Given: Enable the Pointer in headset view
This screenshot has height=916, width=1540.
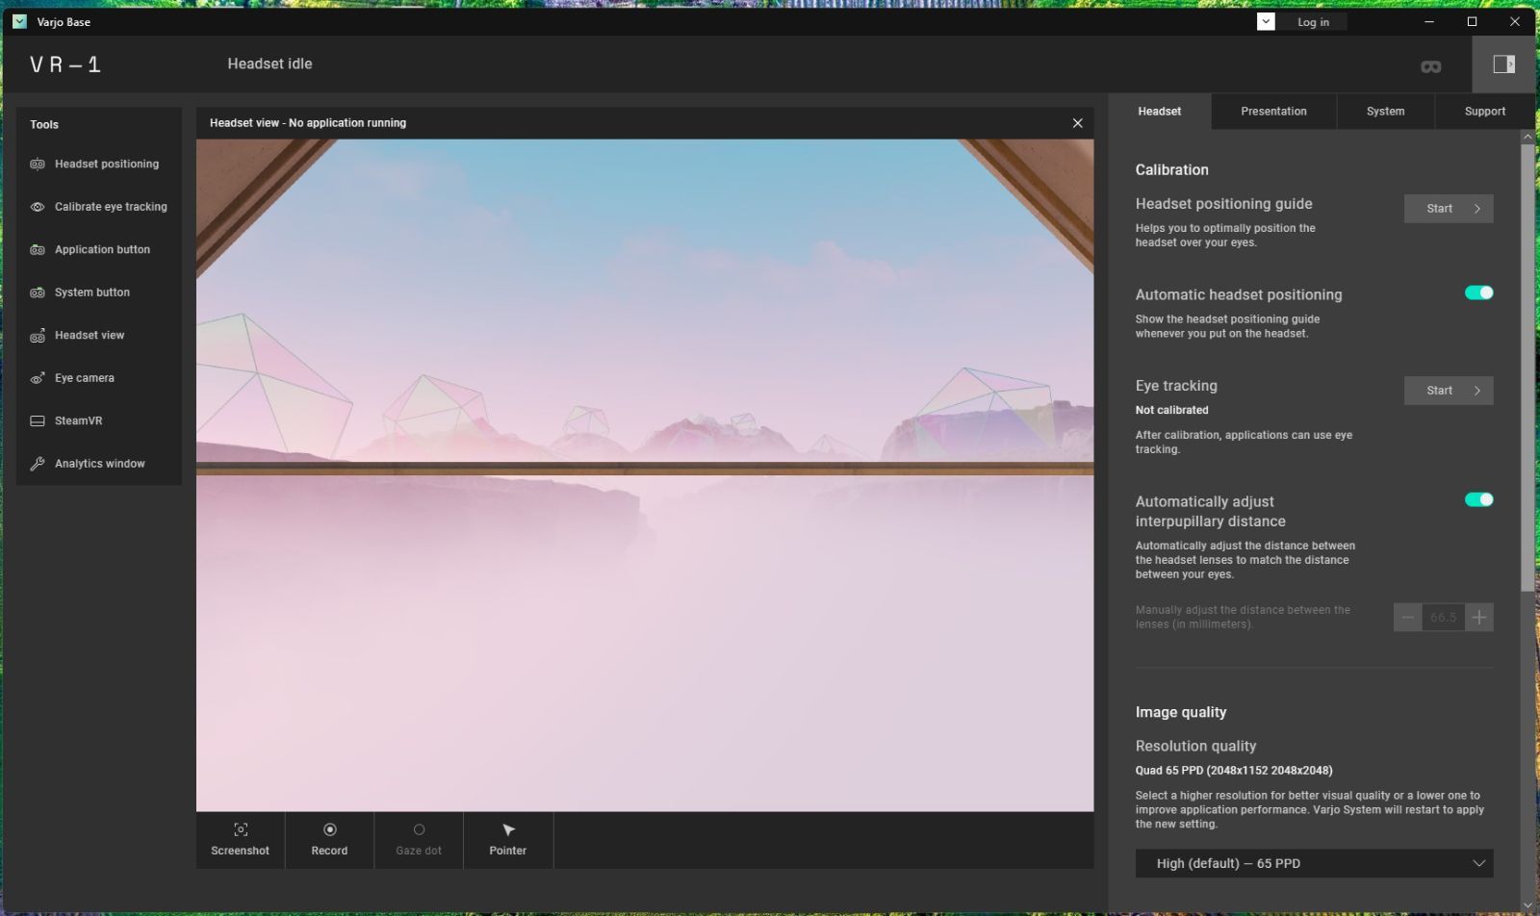Looking at the screenshot, I should click(x=508, y=839).
